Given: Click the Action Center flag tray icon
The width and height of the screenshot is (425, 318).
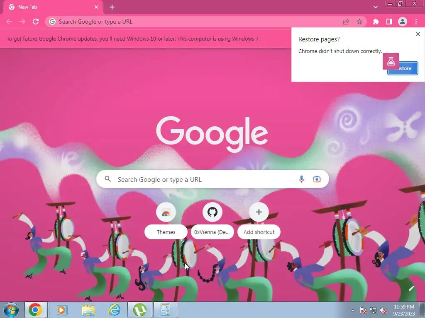Looking at the screenshot, I should 363,311.
